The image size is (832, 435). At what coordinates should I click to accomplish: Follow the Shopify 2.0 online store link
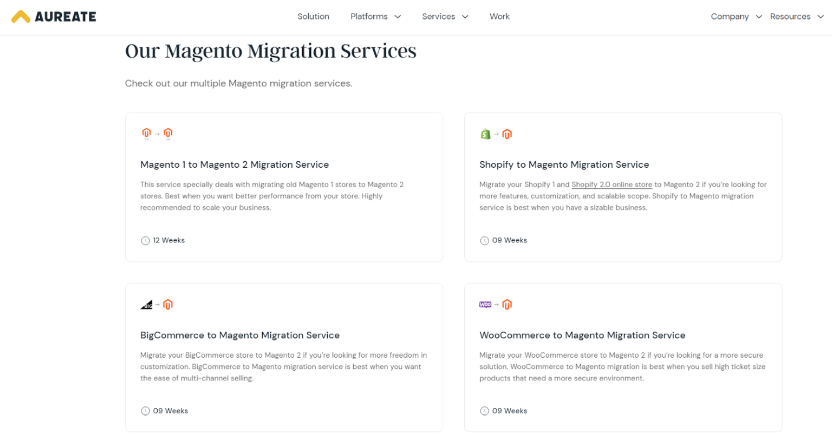[612, 184]
